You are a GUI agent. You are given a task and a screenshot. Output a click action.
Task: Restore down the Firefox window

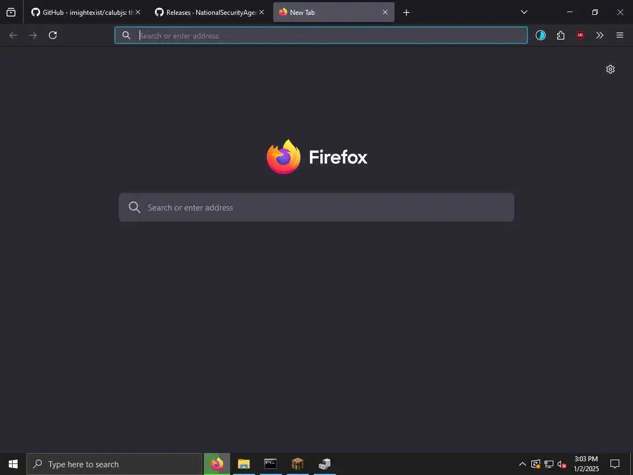595,12
